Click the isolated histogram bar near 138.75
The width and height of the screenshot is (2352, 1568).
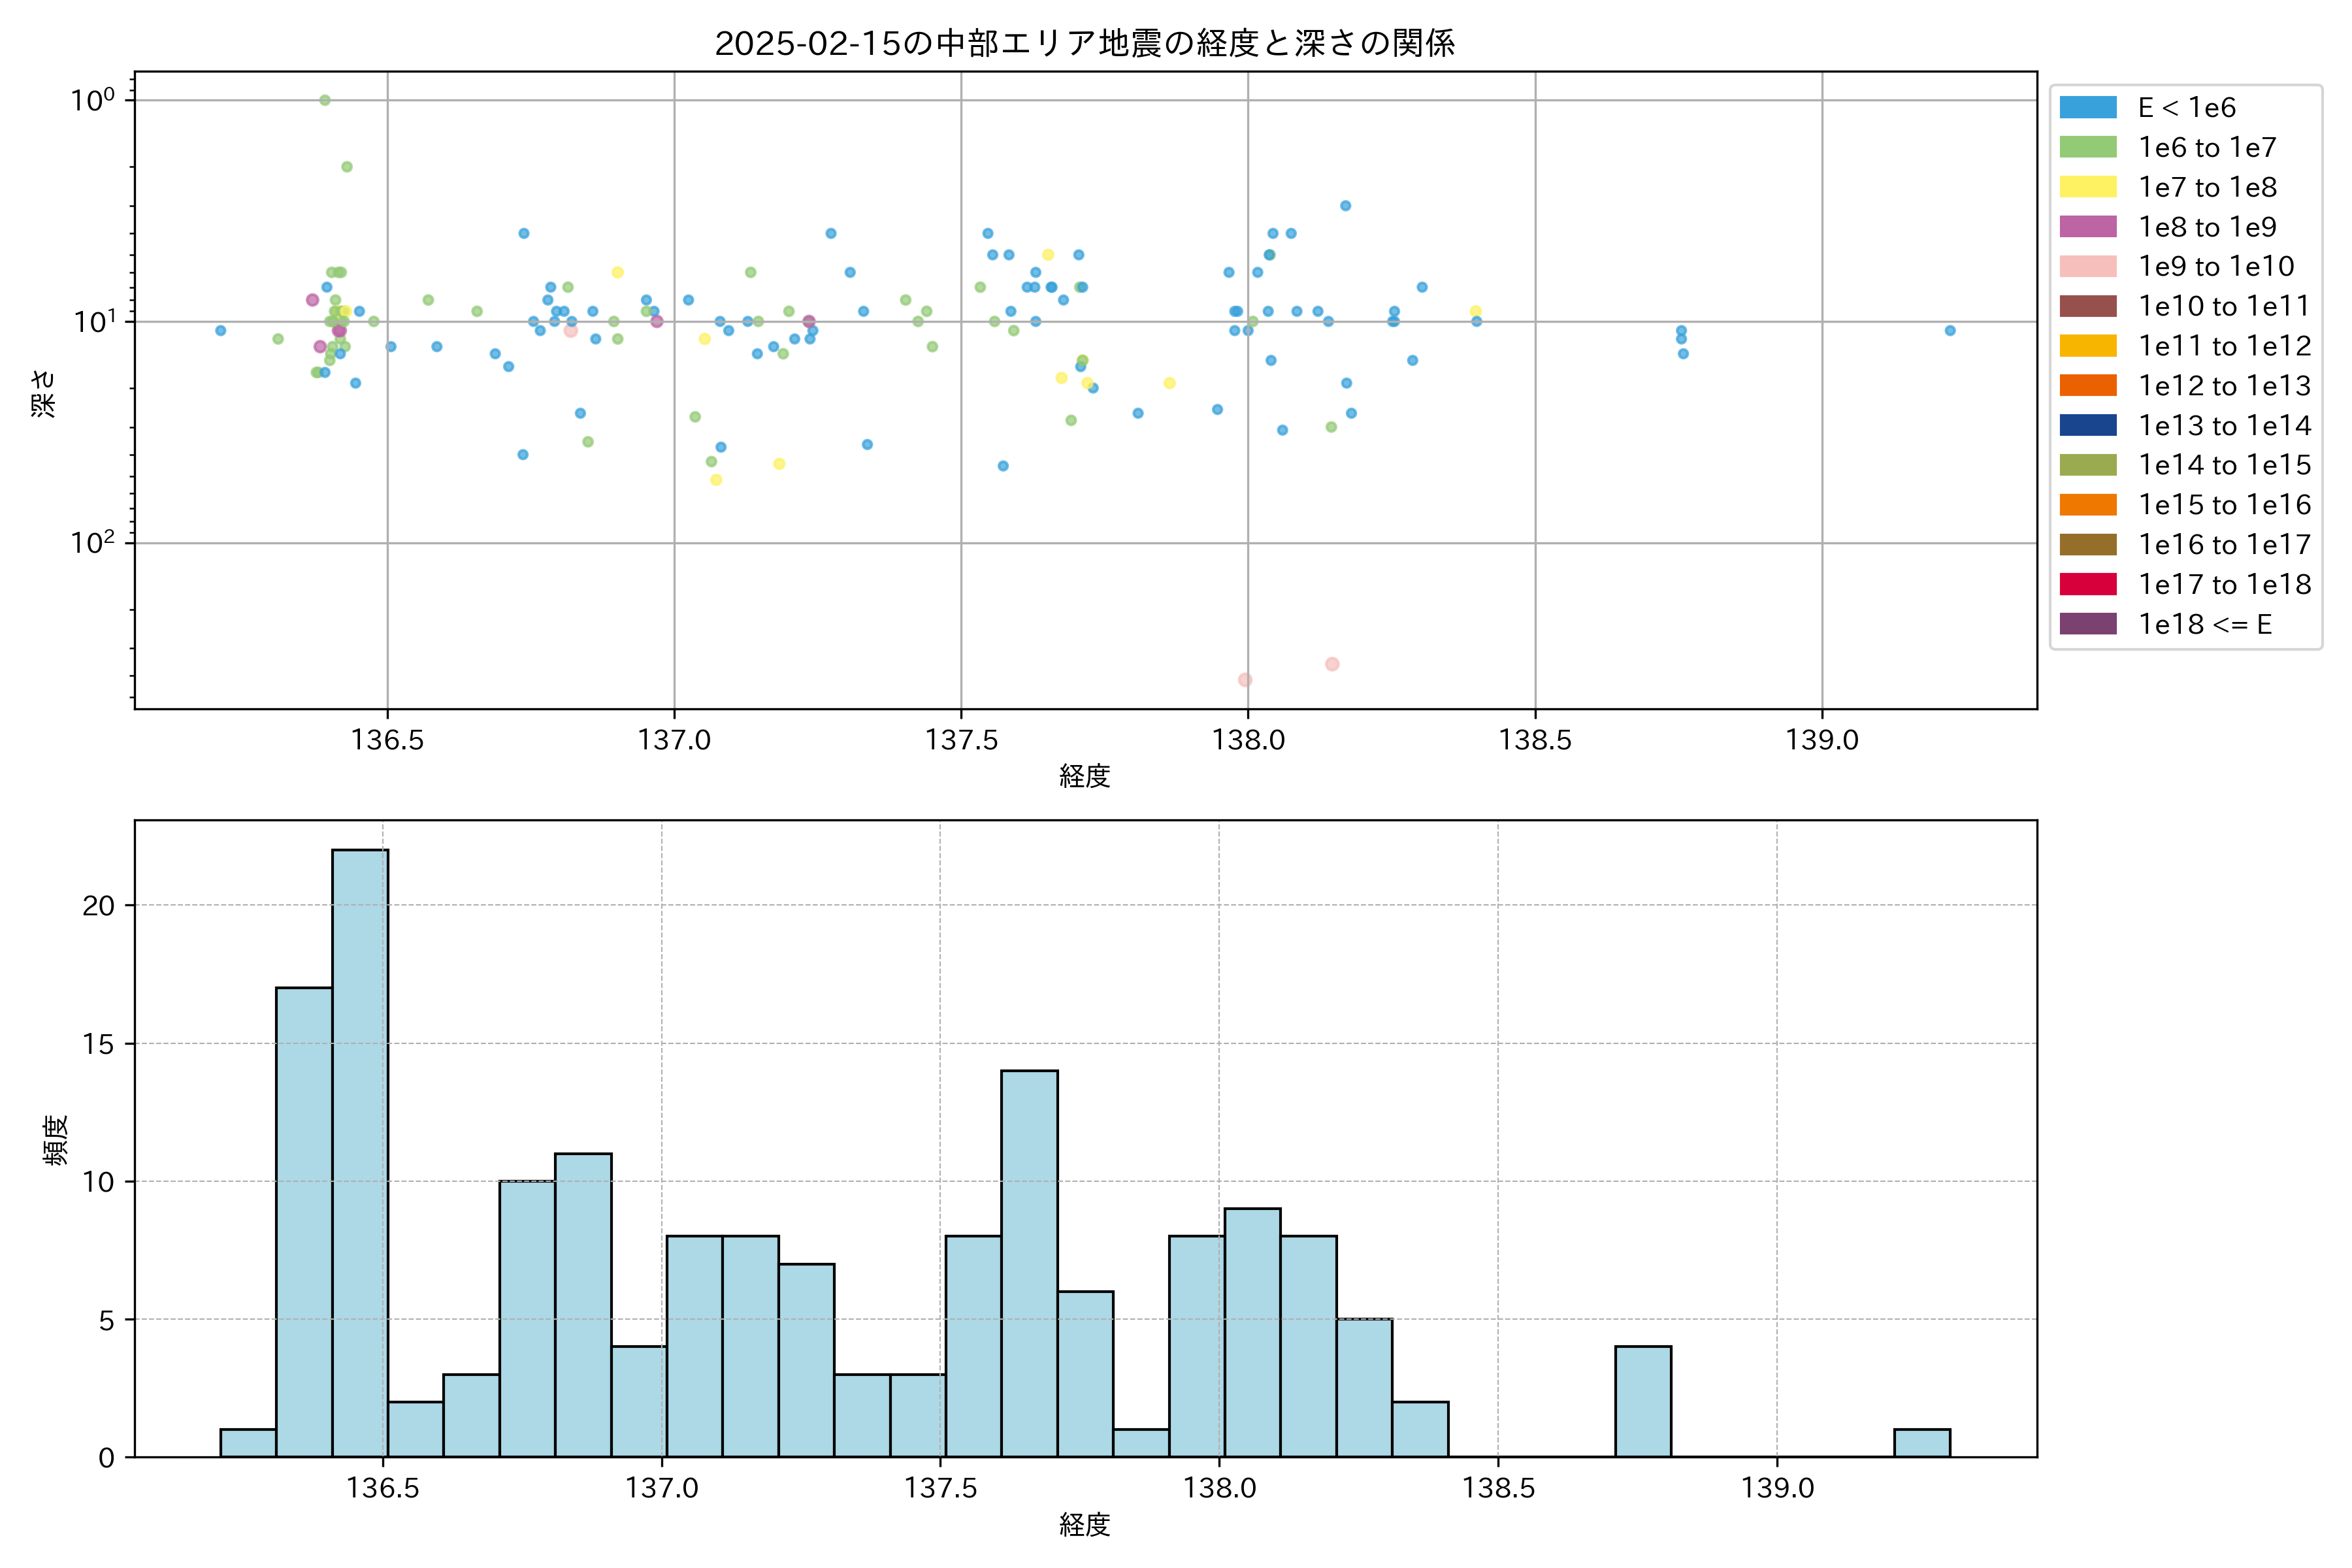1642,1402
